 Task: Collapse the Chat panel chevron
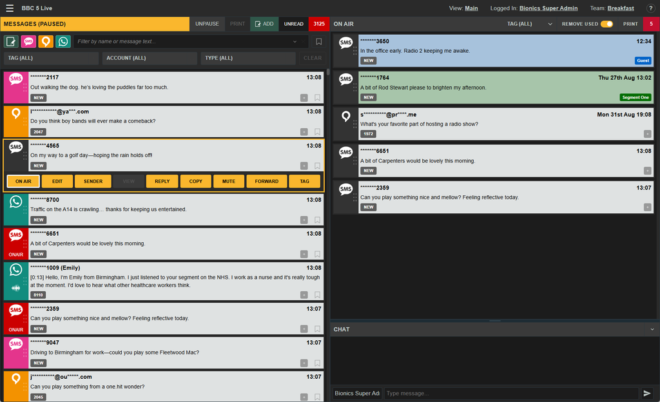652,329
